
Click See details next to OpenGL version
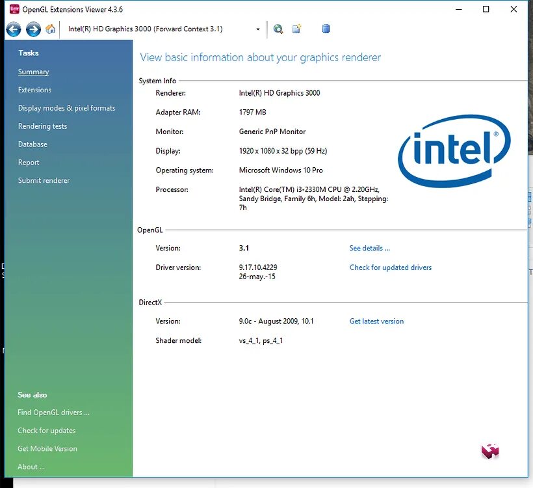pyautogui.click(x=369, y=248)
